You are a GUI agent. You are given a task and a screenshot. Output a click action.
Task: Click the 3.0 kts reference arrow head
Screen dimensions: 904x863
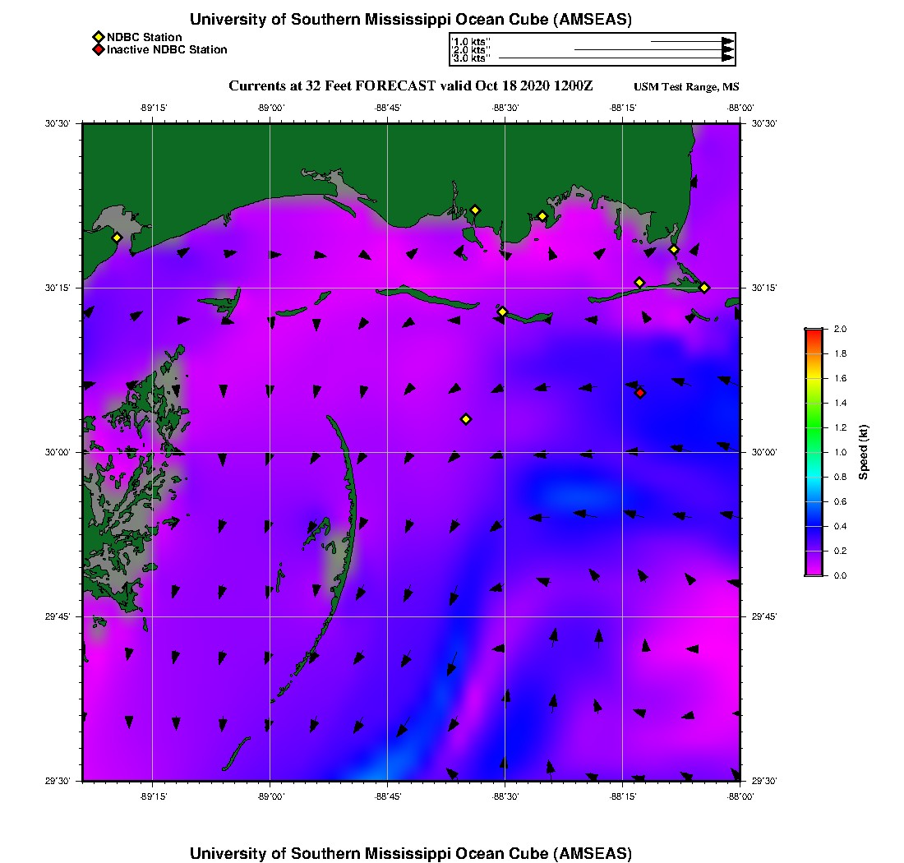(x=727, y=58)
